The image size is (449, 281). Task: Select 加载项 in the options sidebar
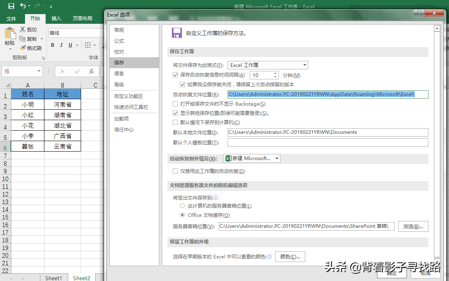[x=134, y=119]
